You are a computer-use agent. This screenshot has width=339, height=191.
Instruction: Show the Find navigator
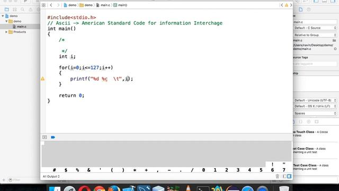(x=22, y=10)
